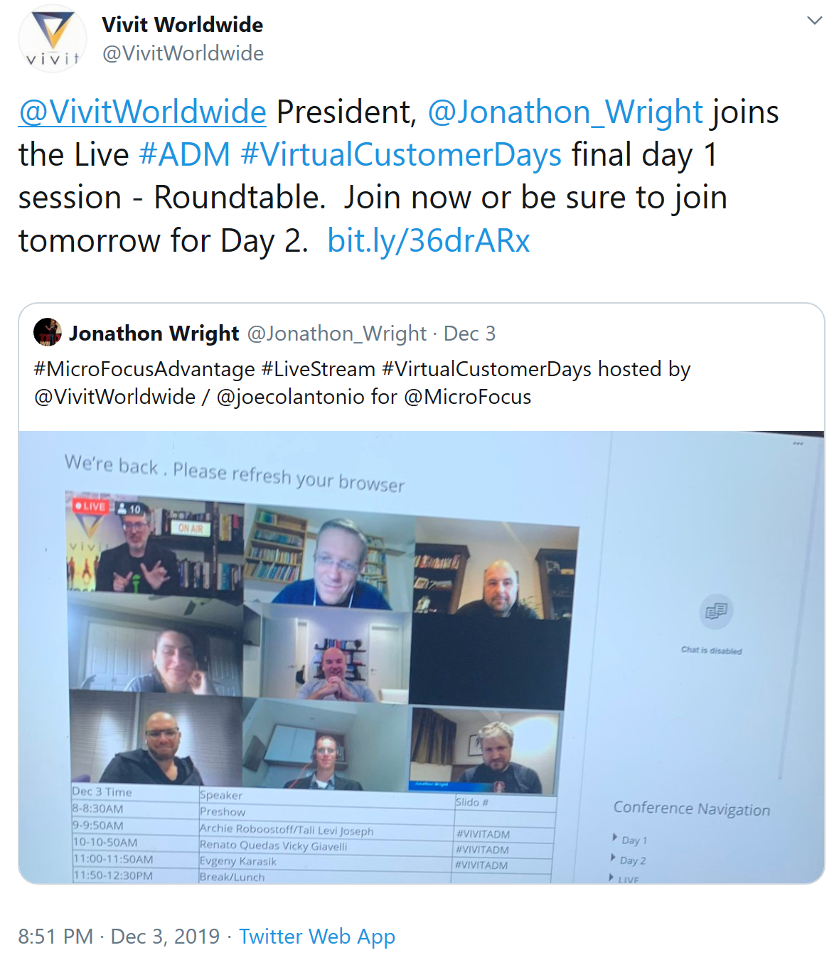Click the 8:51 PM · Dec 3, 2019 timestamp
839x960 pixels.
coord(119,937)
